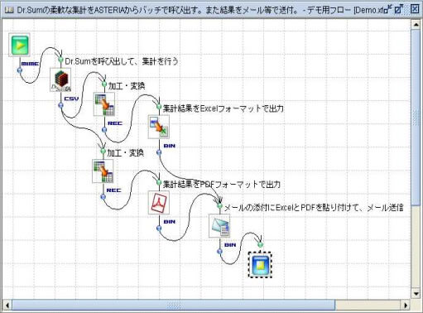Click the MIME output connector under Start
423x313 pixels.
[x=20, y=70]
